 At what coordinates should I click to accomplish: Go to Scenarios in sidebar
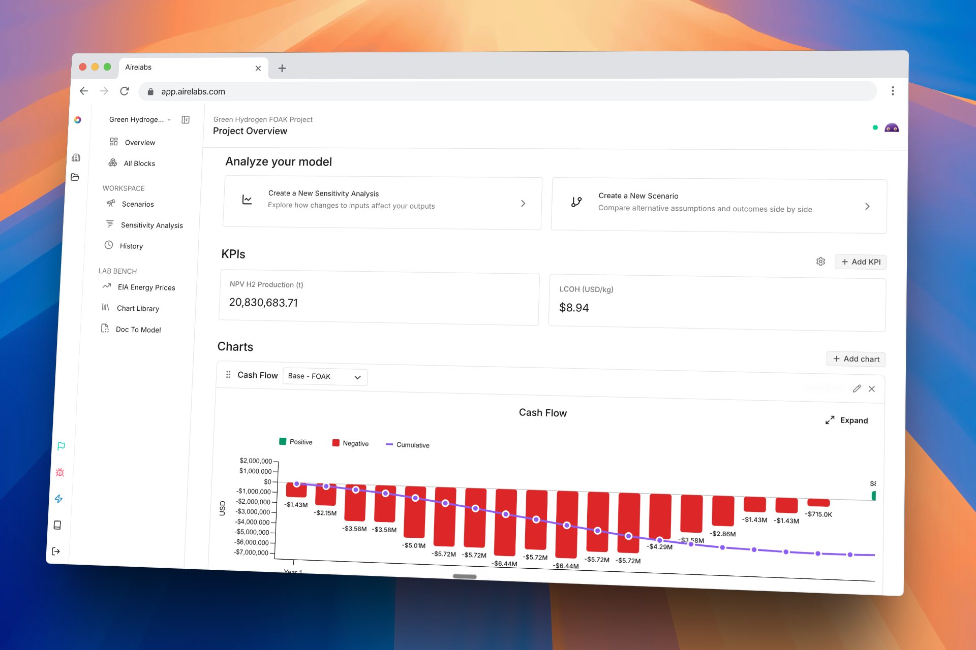130,204
